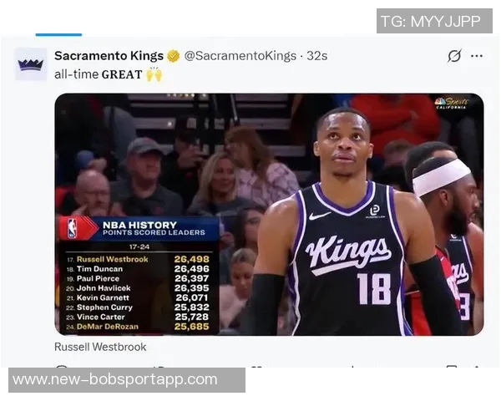Click the TG: MYYJJPP watermark banner
The image size is (501, 401).
coord(434,21)
